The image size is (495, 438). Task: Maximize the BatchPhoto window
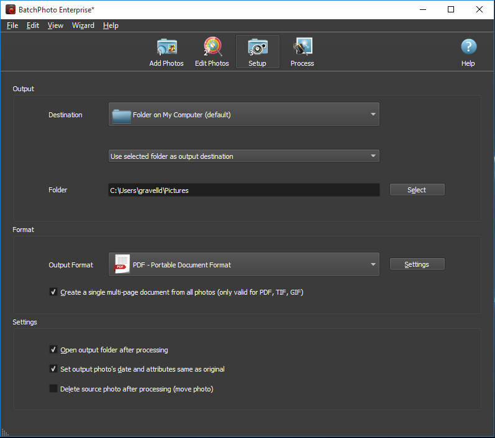tap(451, 10)
